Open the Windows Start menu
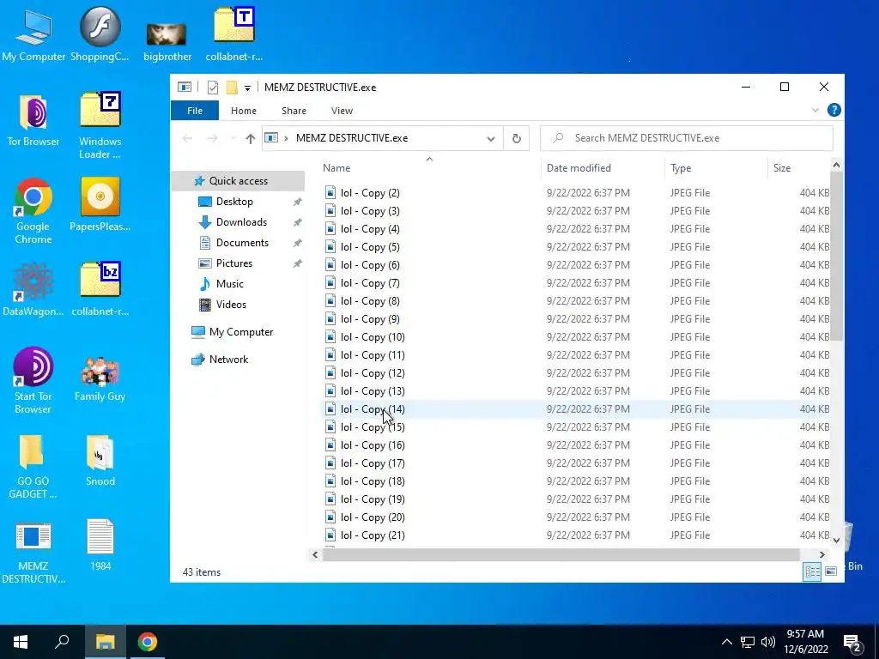879x659 pixels. coord(21,642)
